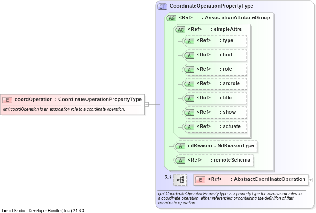Select the ': href' attribute label
The height and width of the screenshot is (213, 316).
click(x=226, y=55)
